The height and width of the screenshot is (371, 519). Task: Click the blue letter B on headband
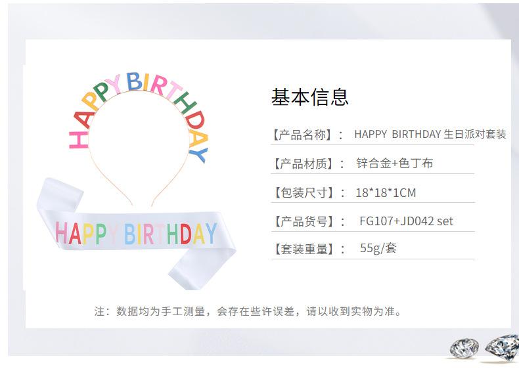tap(134, 82)
